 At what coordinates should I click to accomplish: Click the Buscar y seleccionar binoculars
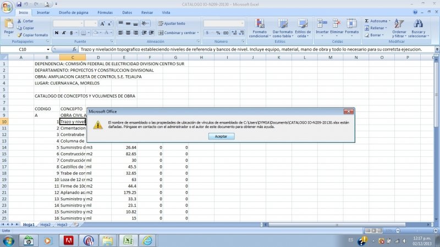(419, 24)
